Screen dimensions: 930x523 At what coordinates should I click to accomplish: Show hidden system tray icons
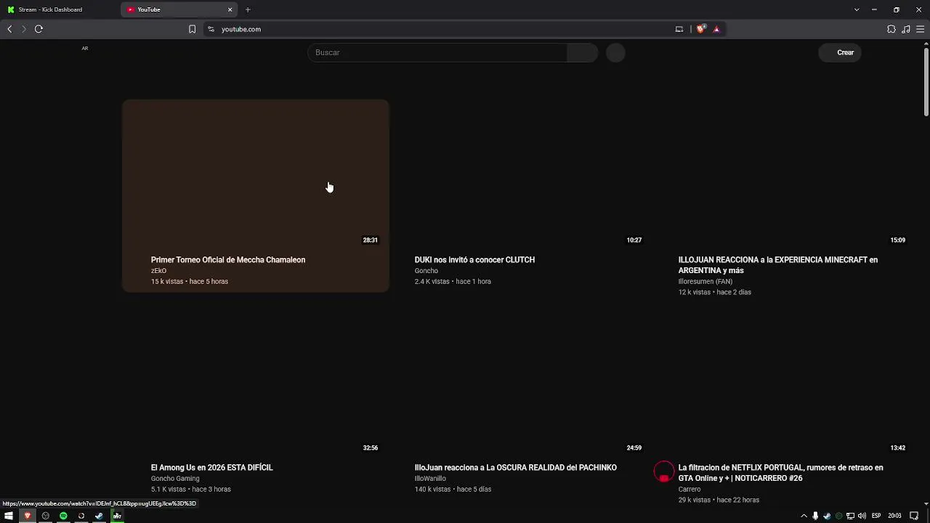[x=804, y=516]
